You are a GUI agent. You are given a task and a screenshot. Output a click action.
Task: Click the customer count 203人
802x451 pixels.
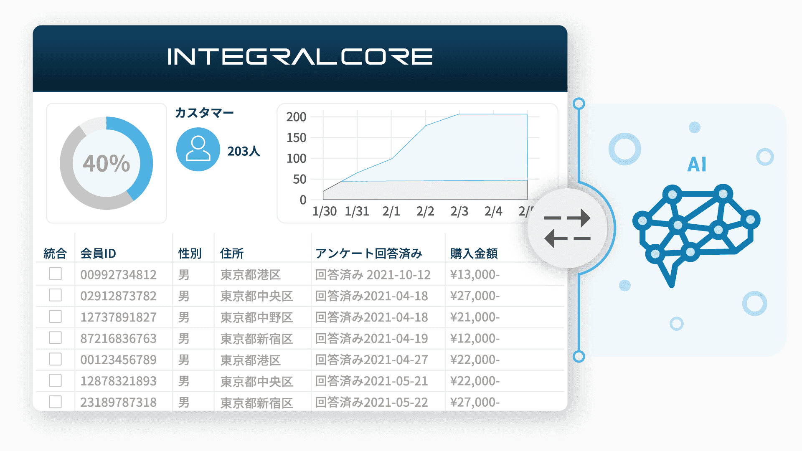pos(244,151)
